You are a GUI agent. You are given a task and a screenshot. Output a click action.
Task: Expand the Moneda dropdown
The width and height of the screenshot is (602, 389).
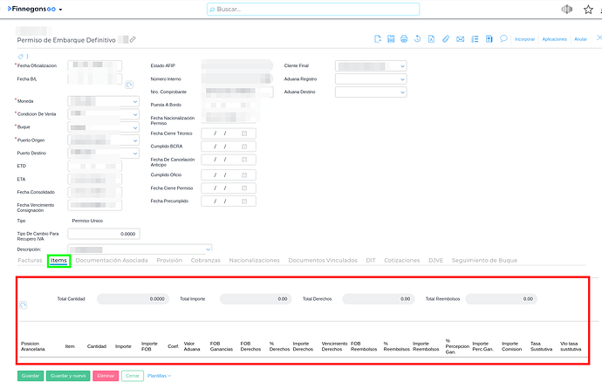coord(134,102)
